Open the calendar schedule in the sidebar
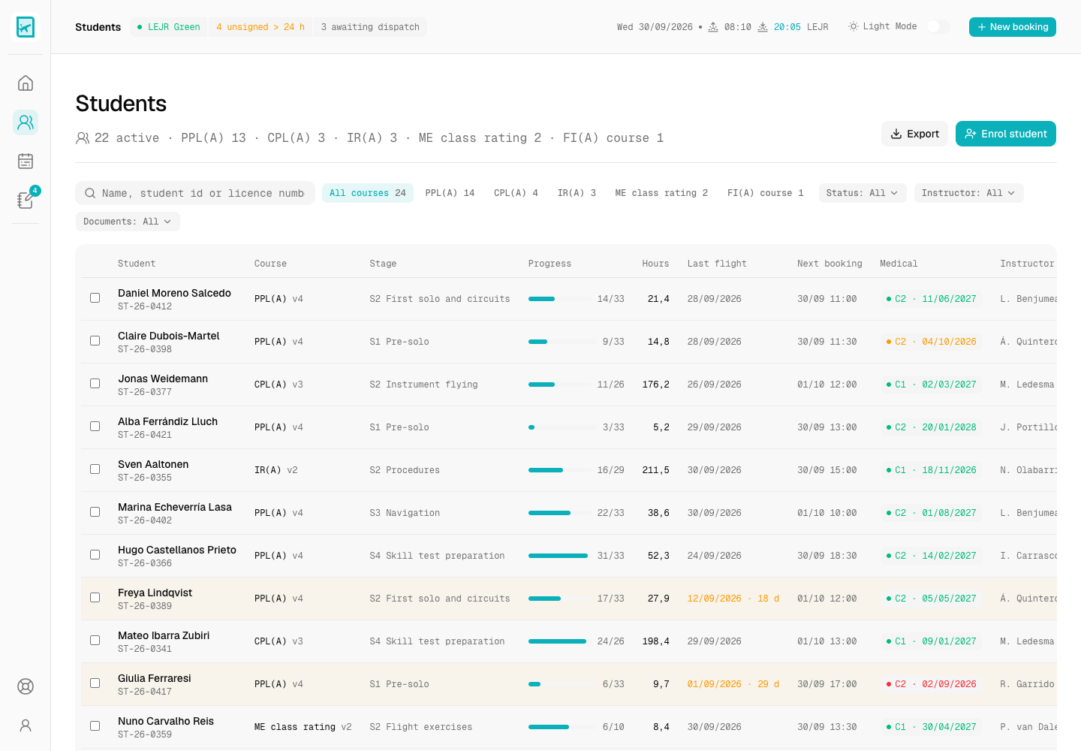This screenshot has height=751, width=1081. point(26,161)
